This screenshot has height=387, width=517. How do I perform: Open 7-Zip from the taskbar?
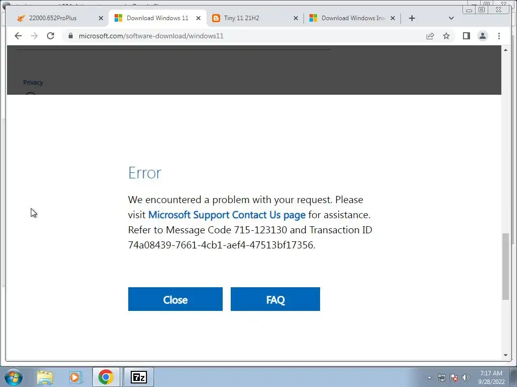coord(139,377)
